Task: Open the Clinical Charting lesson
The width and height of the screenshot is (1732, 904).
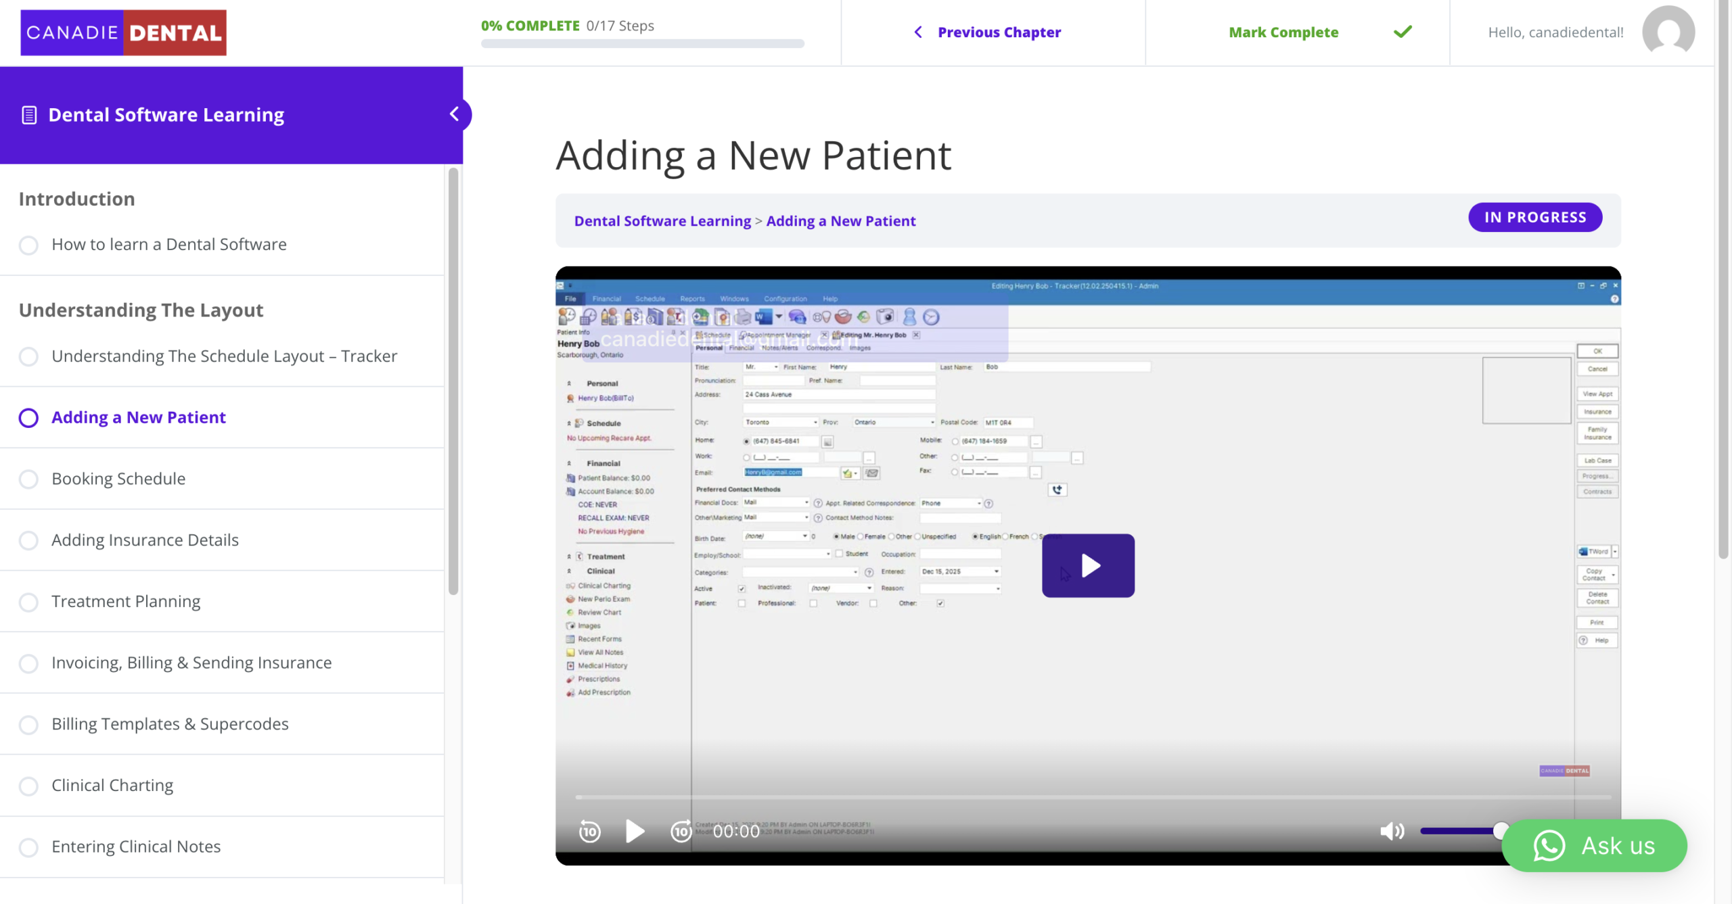Action: pyautogui.click(x=112, y=785)
